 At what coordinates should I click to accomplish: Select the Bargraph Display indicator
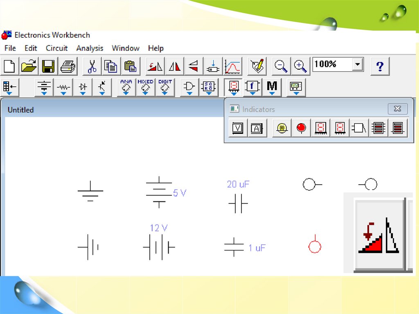pos(378,128)
